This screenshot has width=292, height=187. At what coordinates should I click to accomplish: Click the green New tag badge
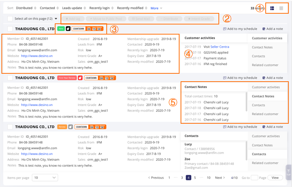[x=61, y=29]
